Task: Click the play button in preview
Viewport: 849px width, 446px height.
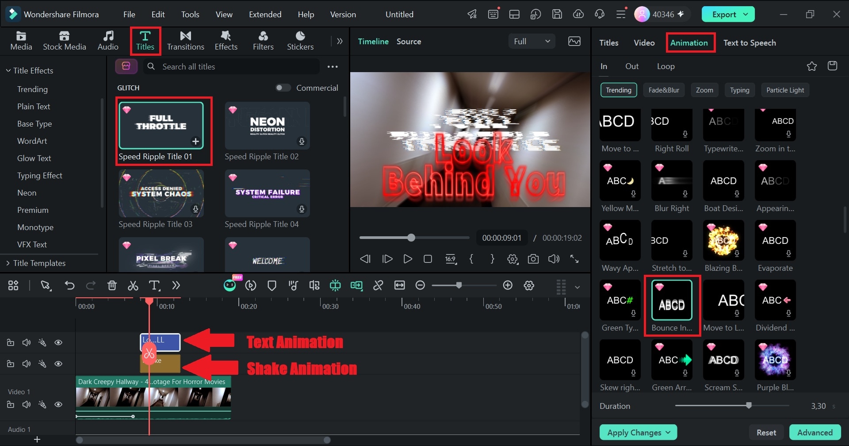Action: pos(408,259)
